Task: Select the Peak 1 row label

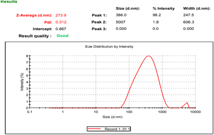Action: click(x=99, y=15)
